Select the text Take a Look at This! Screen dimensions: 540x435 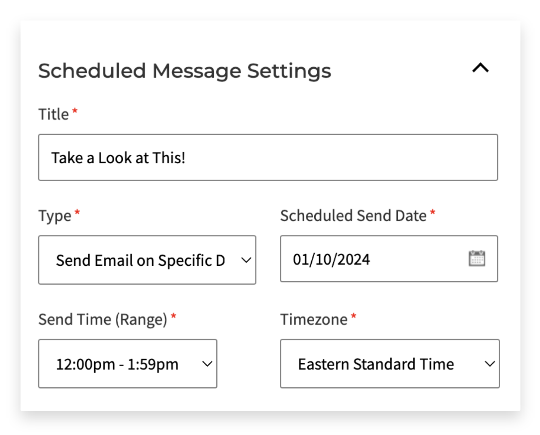(x=118, y=157)
